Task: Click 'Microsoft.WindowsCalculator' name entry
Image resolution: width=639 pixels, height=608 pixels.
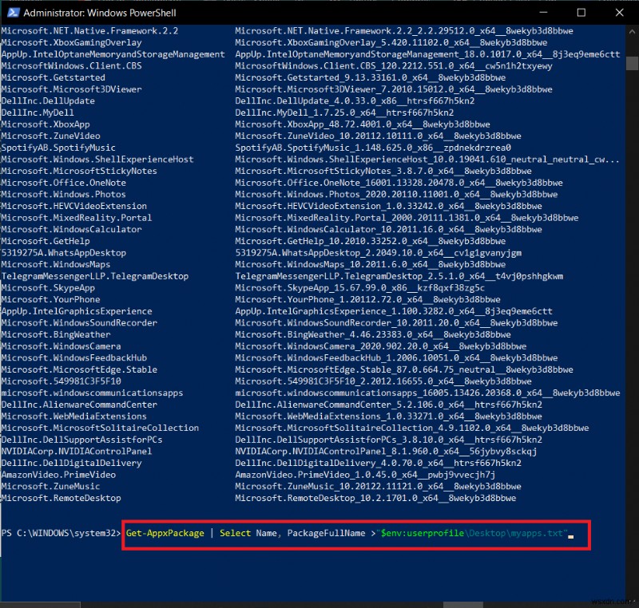Action: [x=71, y=229]
